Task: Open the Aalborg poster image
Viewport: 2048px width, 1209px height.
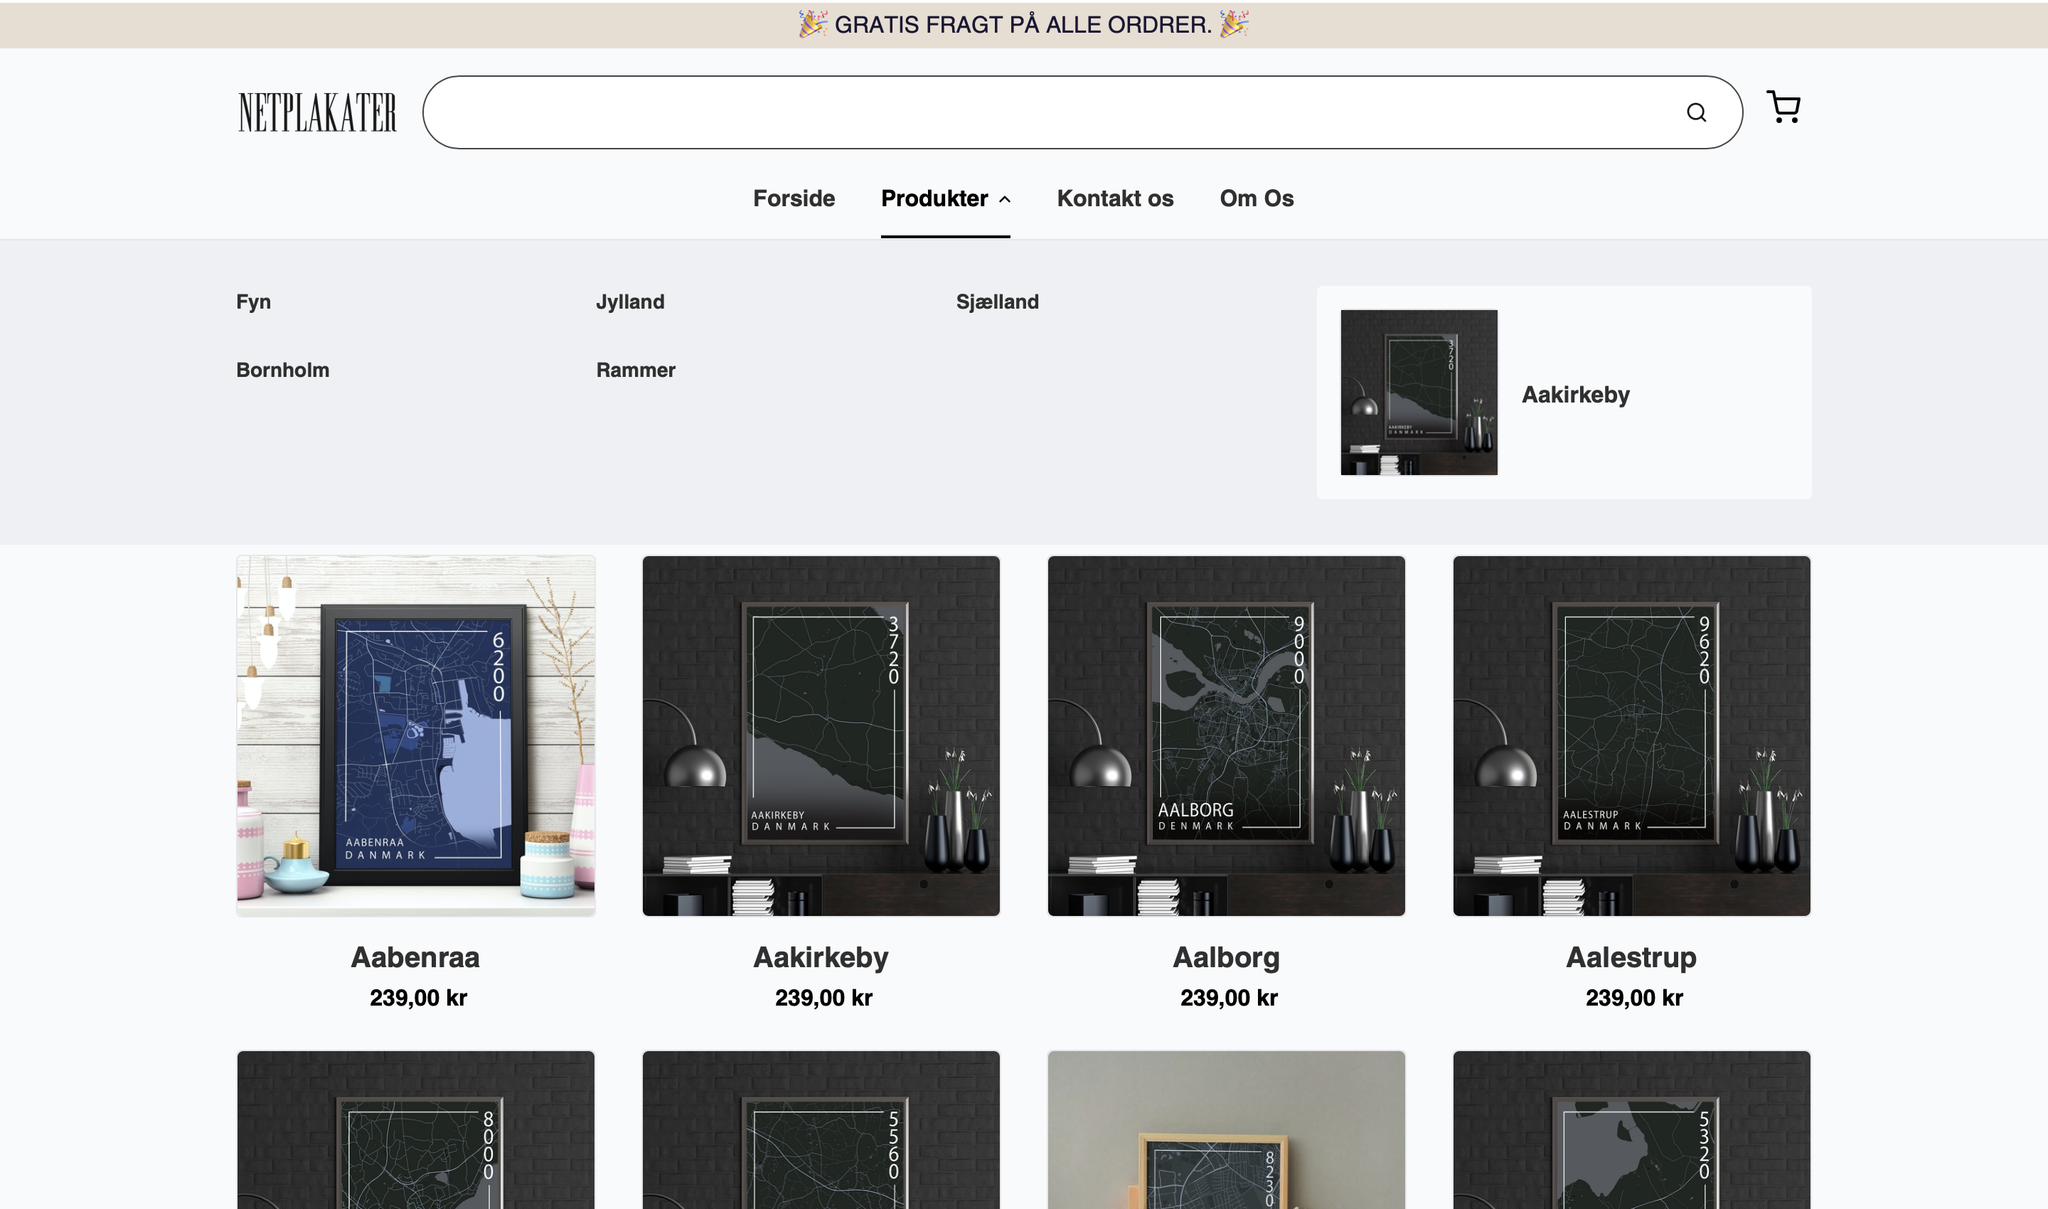Action: [x=1226, y=735]
